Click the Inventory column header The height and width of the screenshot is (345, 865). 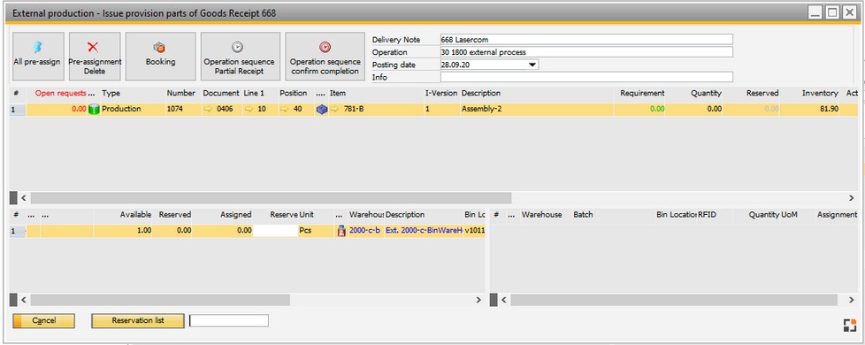tap(820, 93)
